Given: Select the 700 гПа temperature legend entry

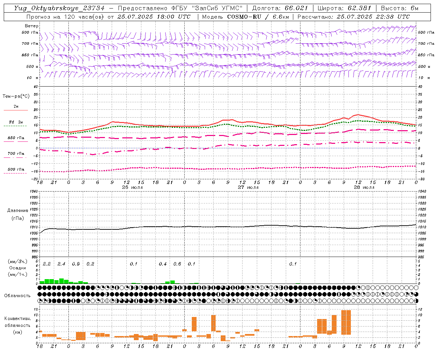Looking at the screenshot, I should click(16, 154).
